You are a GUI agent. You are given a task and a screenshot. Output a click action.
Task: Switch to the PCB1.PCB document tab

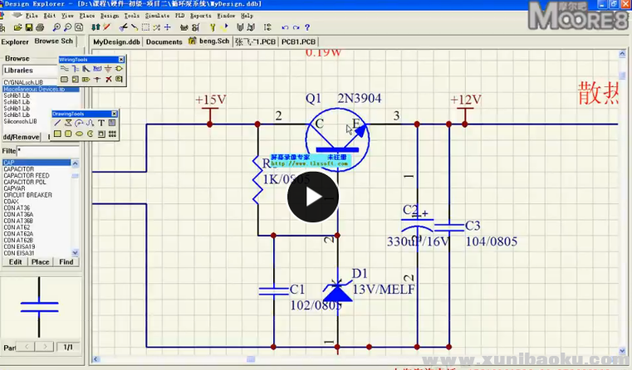point(298,41)
